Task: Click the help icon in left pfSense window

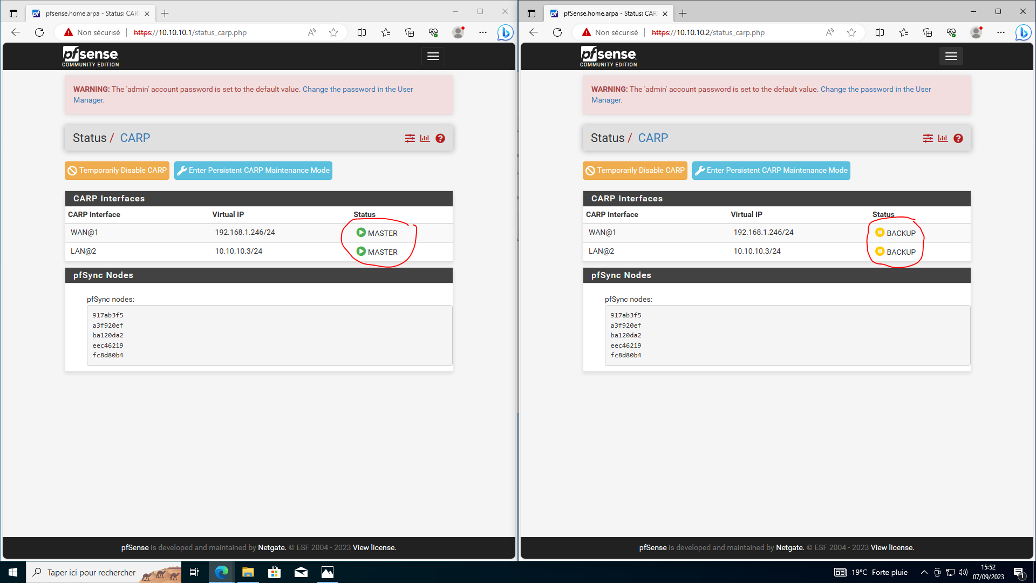Action: pos(440,139)
